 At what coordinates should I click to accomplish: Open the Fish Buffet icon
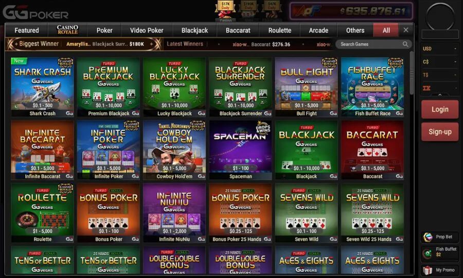pyautogui.click(x=427, y=253)
